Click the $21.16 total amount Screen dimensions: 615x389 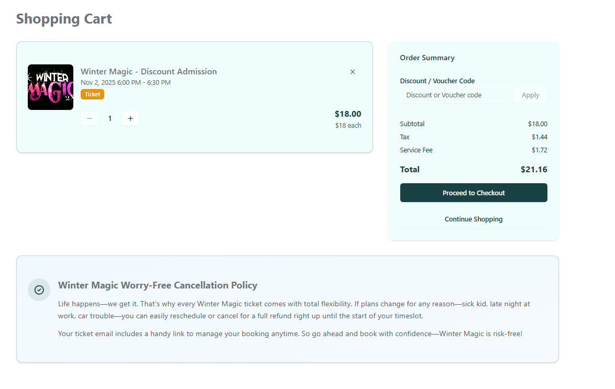(534, 170)
